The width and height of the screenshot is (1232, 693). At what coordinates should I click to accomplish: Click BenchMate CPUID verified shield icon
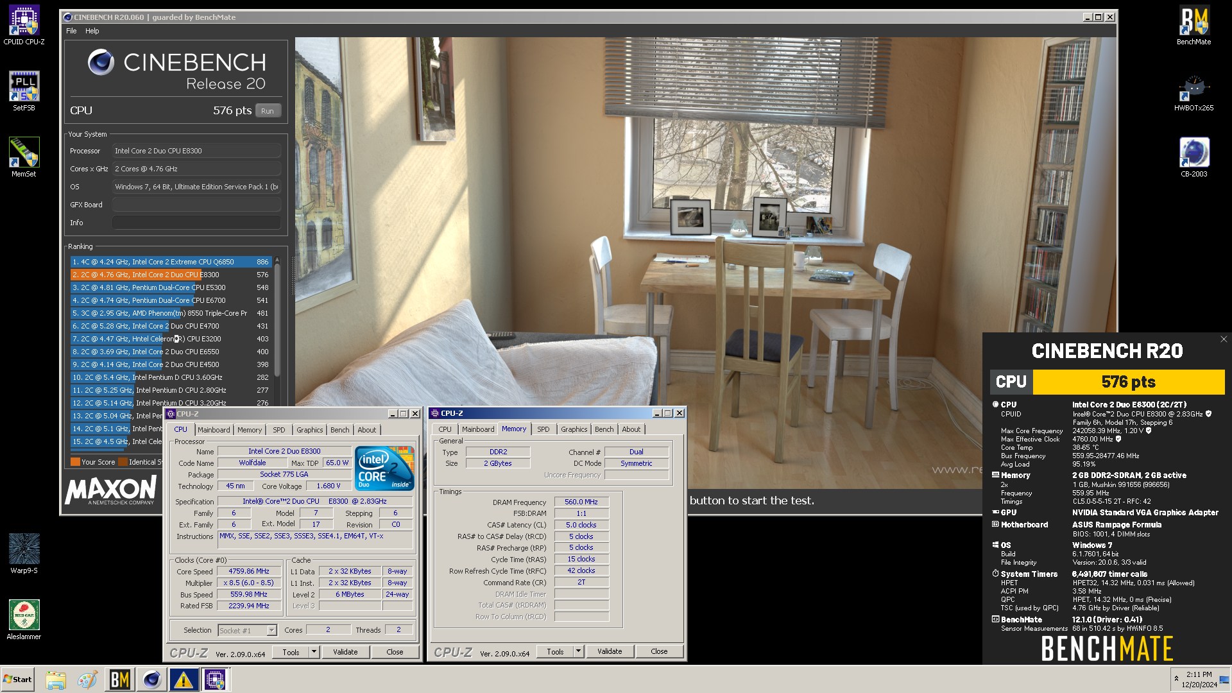(1208, 414)
